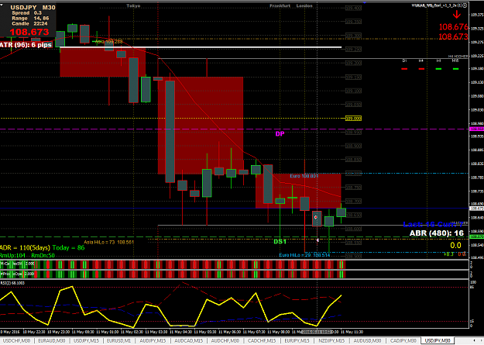Click the magenta pivot price tag on scale

pos(476,129)
